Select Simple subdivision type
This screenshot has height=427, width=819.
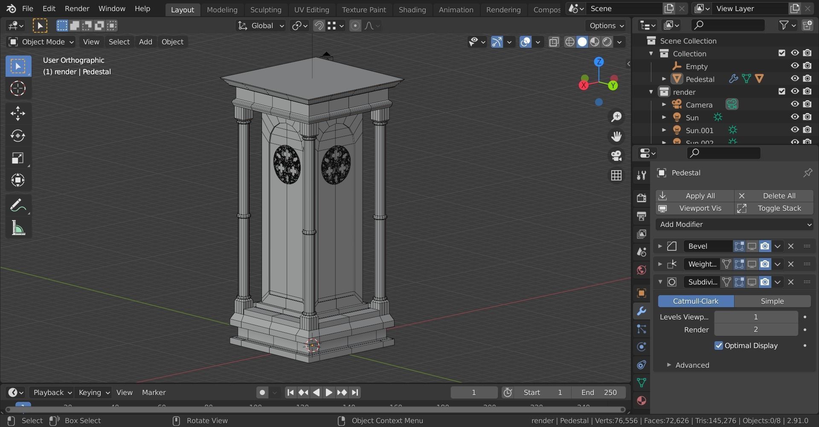[772, 301]
